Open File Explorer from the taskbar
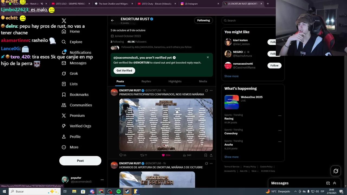Viewport: 347px width, 195px height. (x=74, y=191)
